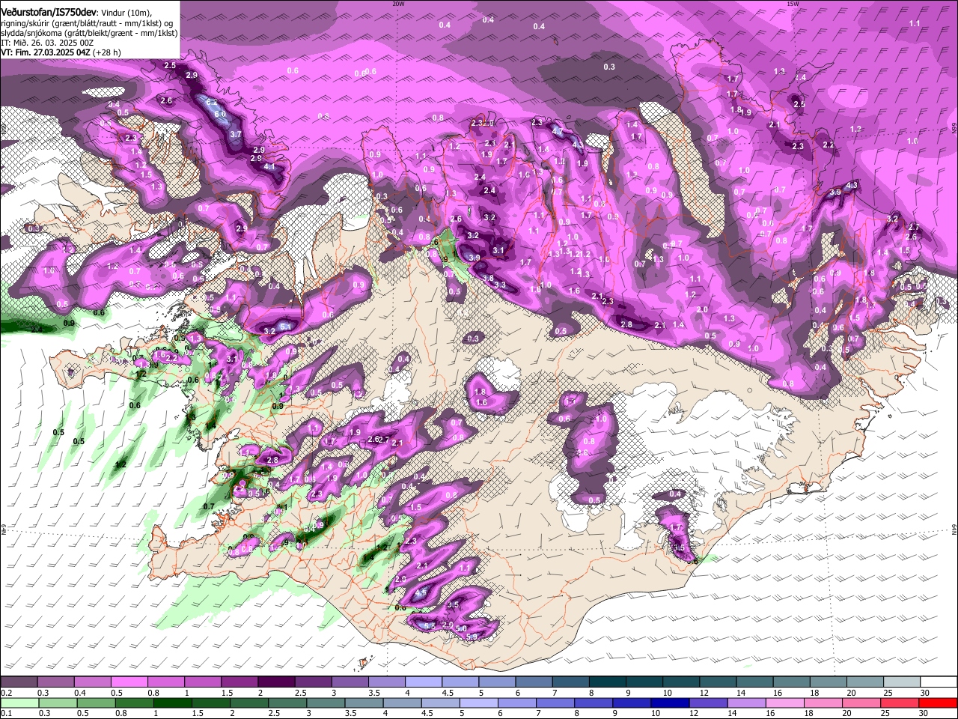Click the 'VT: Fim. 27.03.2025 04Z' valid time

[x=46, y=52]
